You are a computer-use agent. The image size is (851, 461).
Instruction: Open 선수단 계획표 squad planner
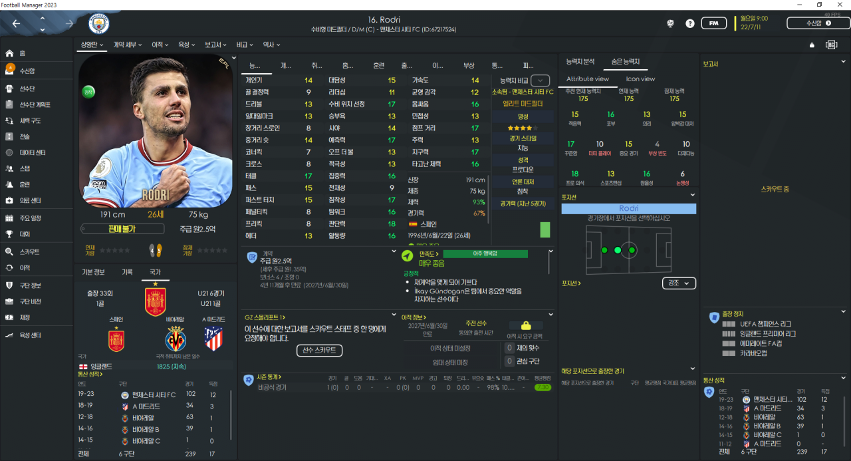(x=35, y=104)
